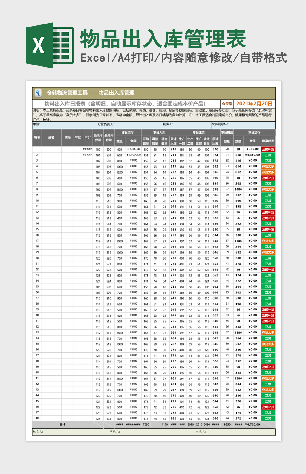The height and width of the screenshot is (474, 306).
Task: Click the wrench tool icon in sheet header
Action: pyautogui.click(x=38, y=93)
